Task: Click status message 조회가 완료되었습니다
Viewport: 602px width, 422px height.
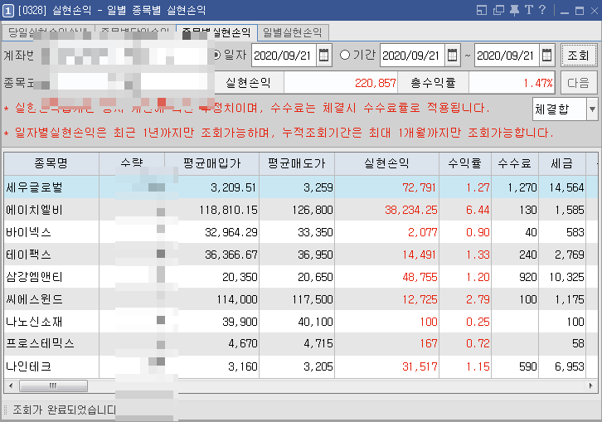Action: click(64, 410)
